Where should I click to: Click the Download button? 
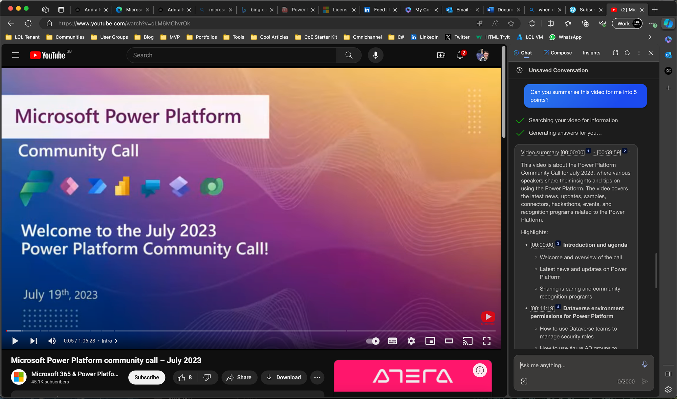pyautogui.click(x=284, y=377)
